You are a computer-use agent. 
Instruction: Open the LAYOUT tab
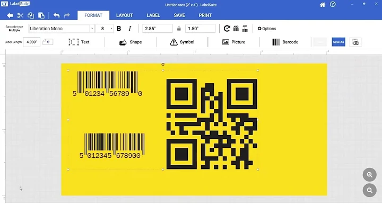click(125, 15)
